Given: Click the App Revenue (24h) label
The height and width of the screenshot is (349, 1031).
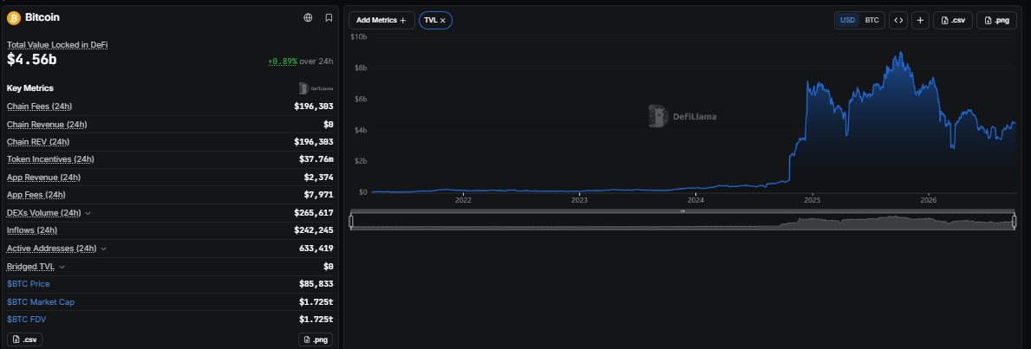Looking at the screenshot, I should tap(43, 178).
